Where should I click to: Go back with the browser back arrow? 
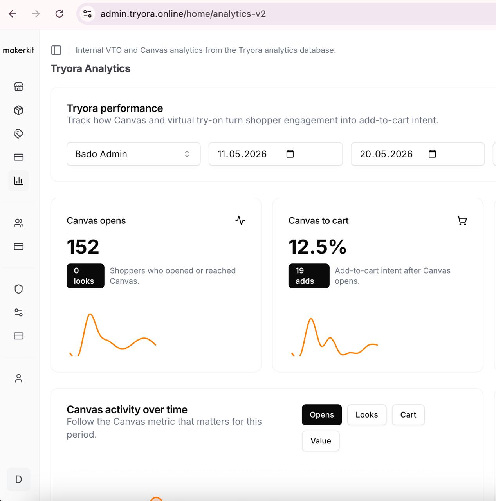(13, 14)
